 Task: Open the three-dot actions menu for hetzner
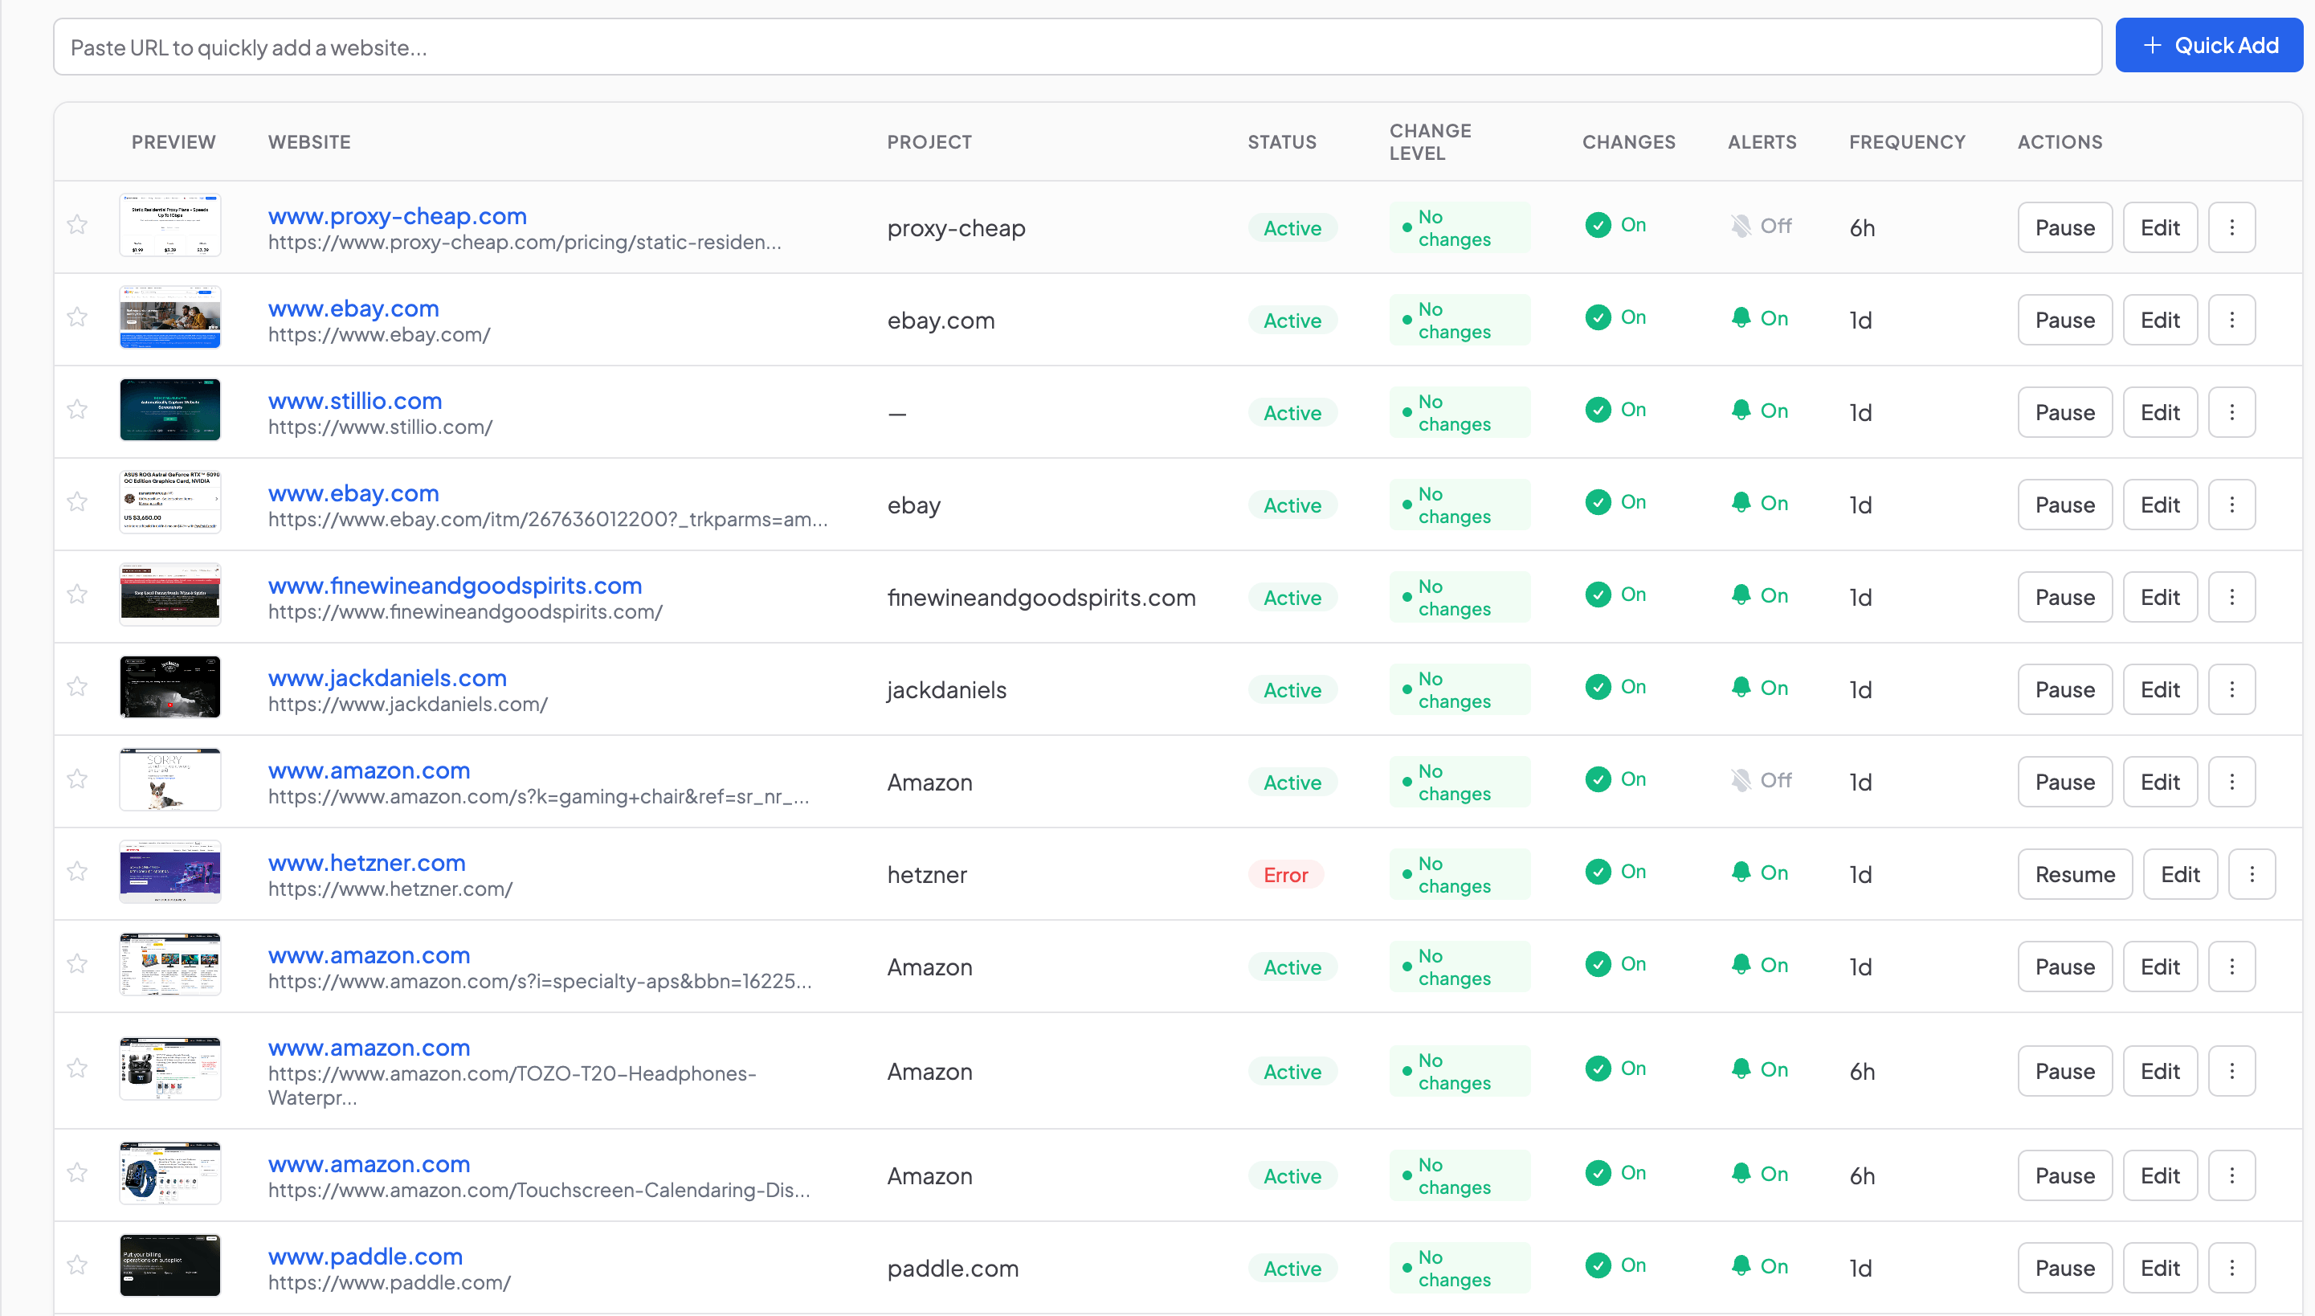2252,873
